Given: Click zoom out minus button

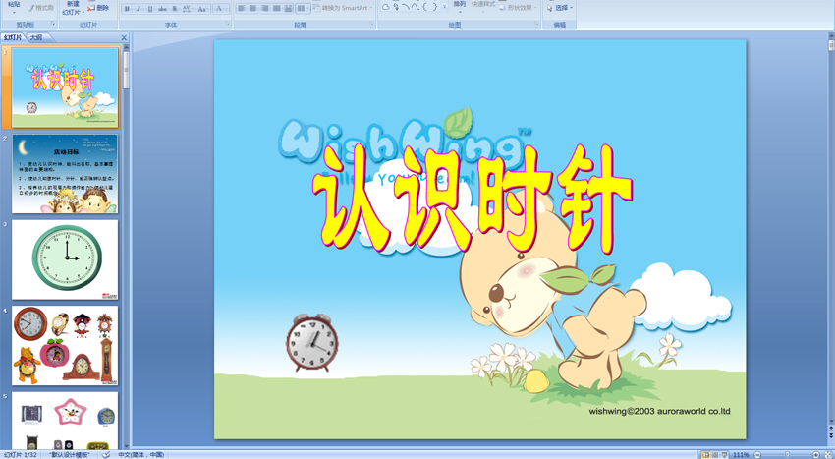Looking at the screenshot, I should click(756, 455).
